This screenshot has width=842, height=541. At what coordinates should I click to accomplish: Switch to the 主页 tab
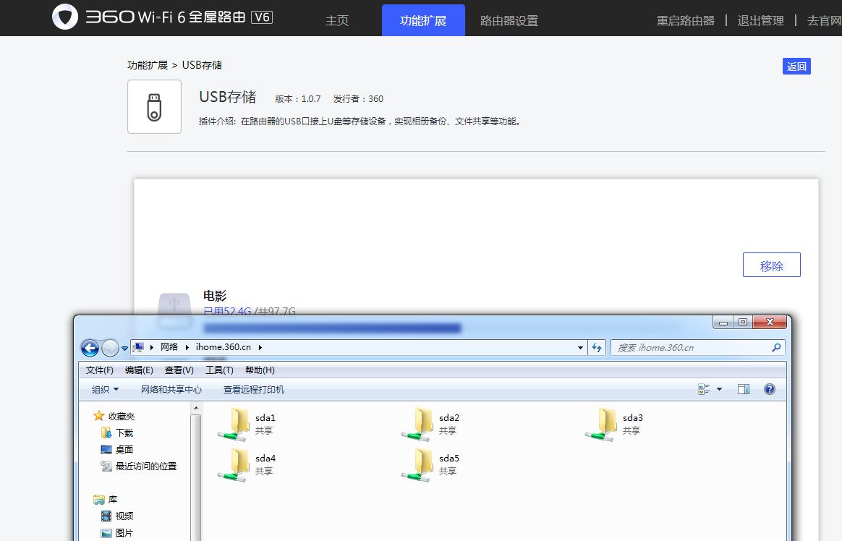click(x=336, y=21)
